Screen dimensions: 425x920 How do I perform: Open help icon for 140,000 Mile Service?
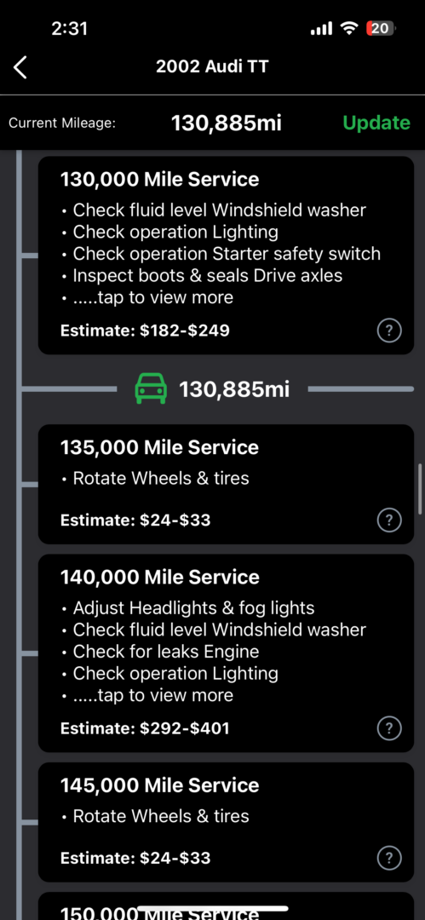click(388, 728)
